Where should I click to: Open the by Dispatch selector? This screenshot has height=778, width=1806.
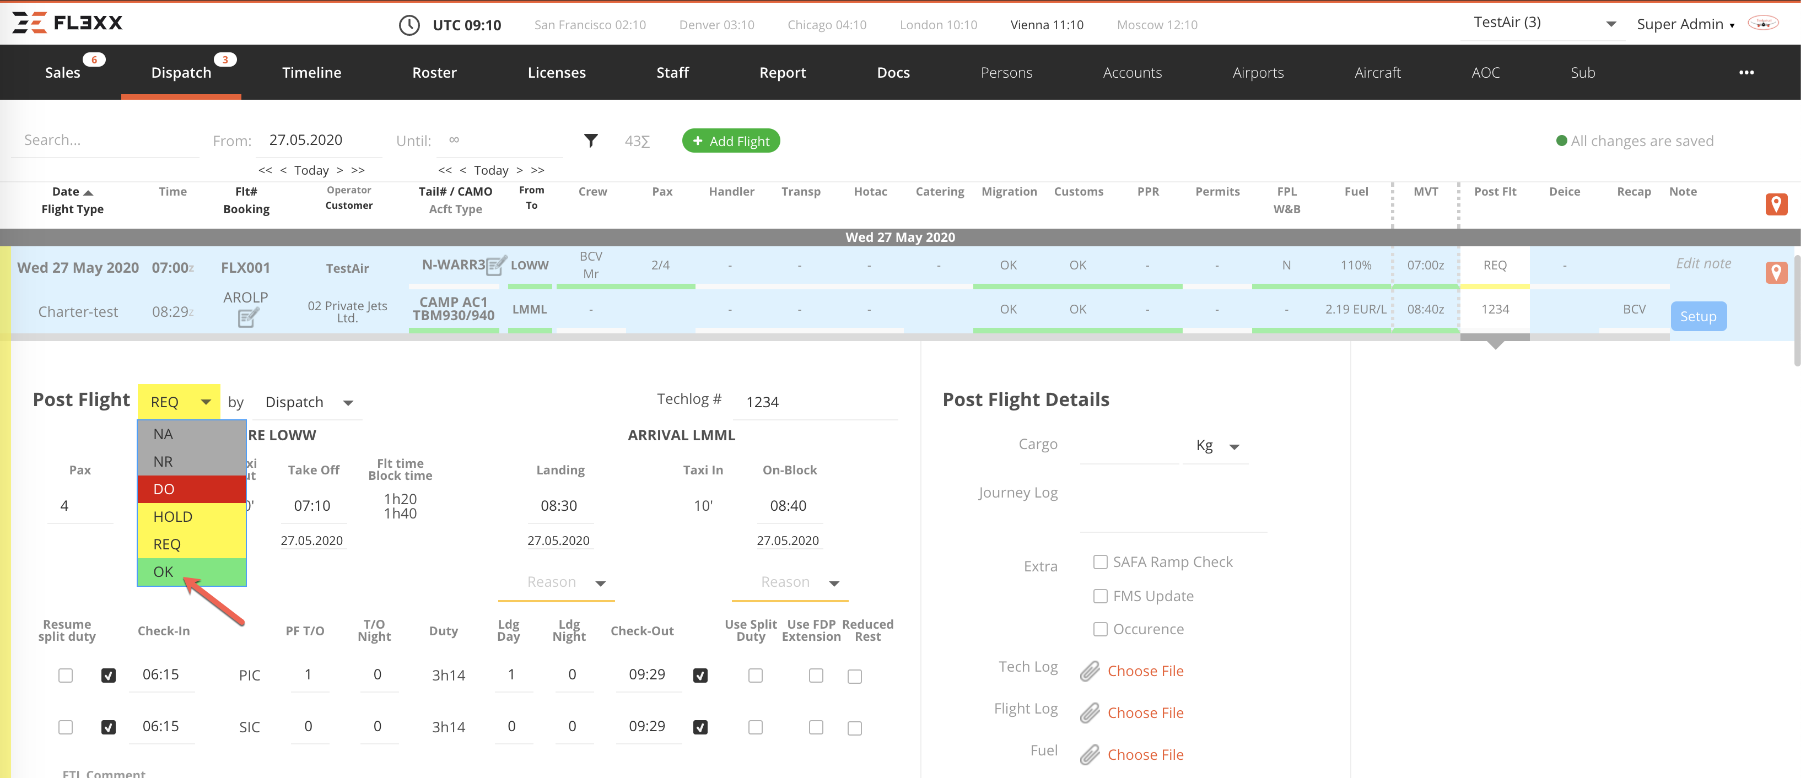(309, 402)
